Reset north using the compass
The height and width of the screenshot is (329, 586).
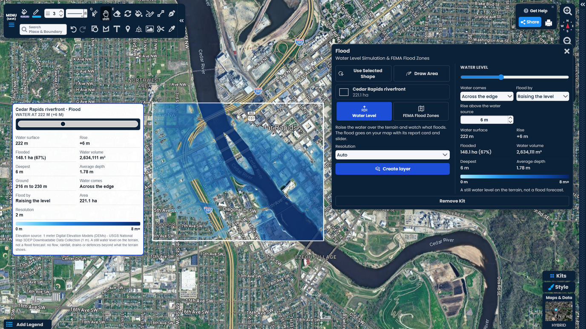coord(567,26)
